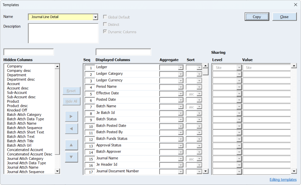Image resolution: width=301 pixels, height=185 pixels.
Task: Click the Description text box
Action: (63, 33)
